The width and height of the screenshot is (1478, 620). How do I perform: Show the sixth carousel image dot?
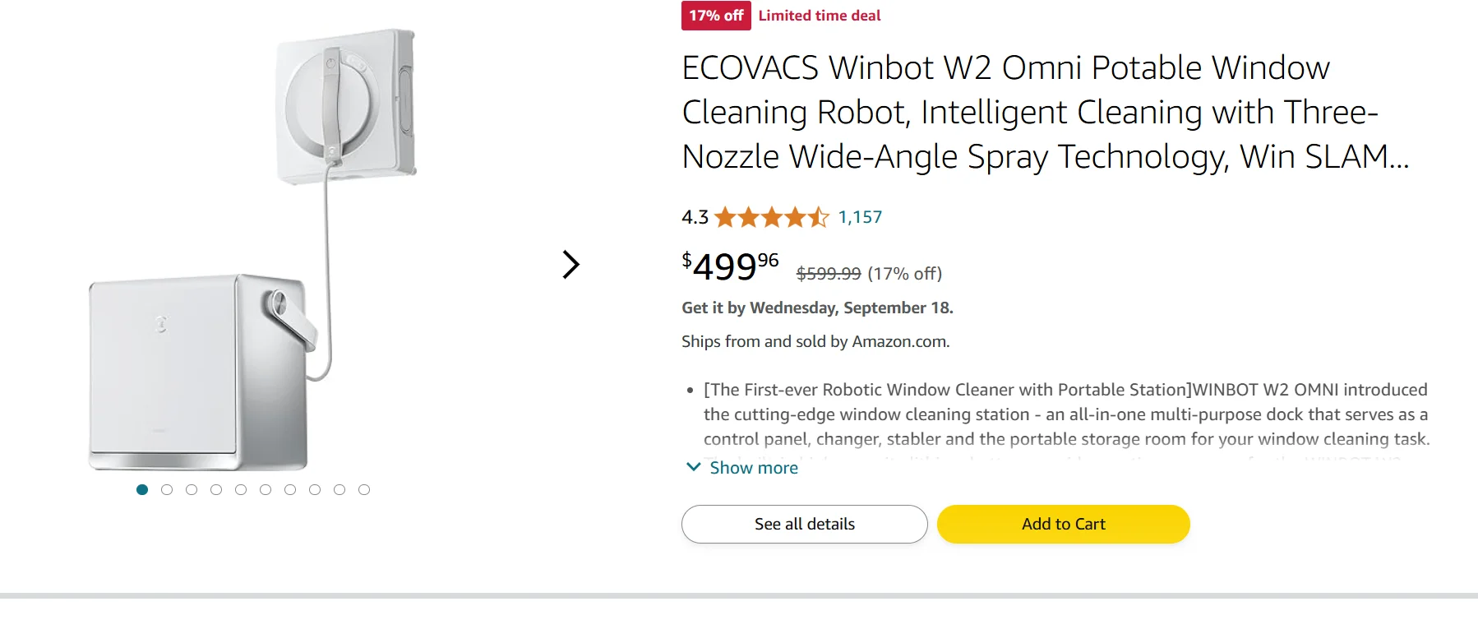coord(266,490)
